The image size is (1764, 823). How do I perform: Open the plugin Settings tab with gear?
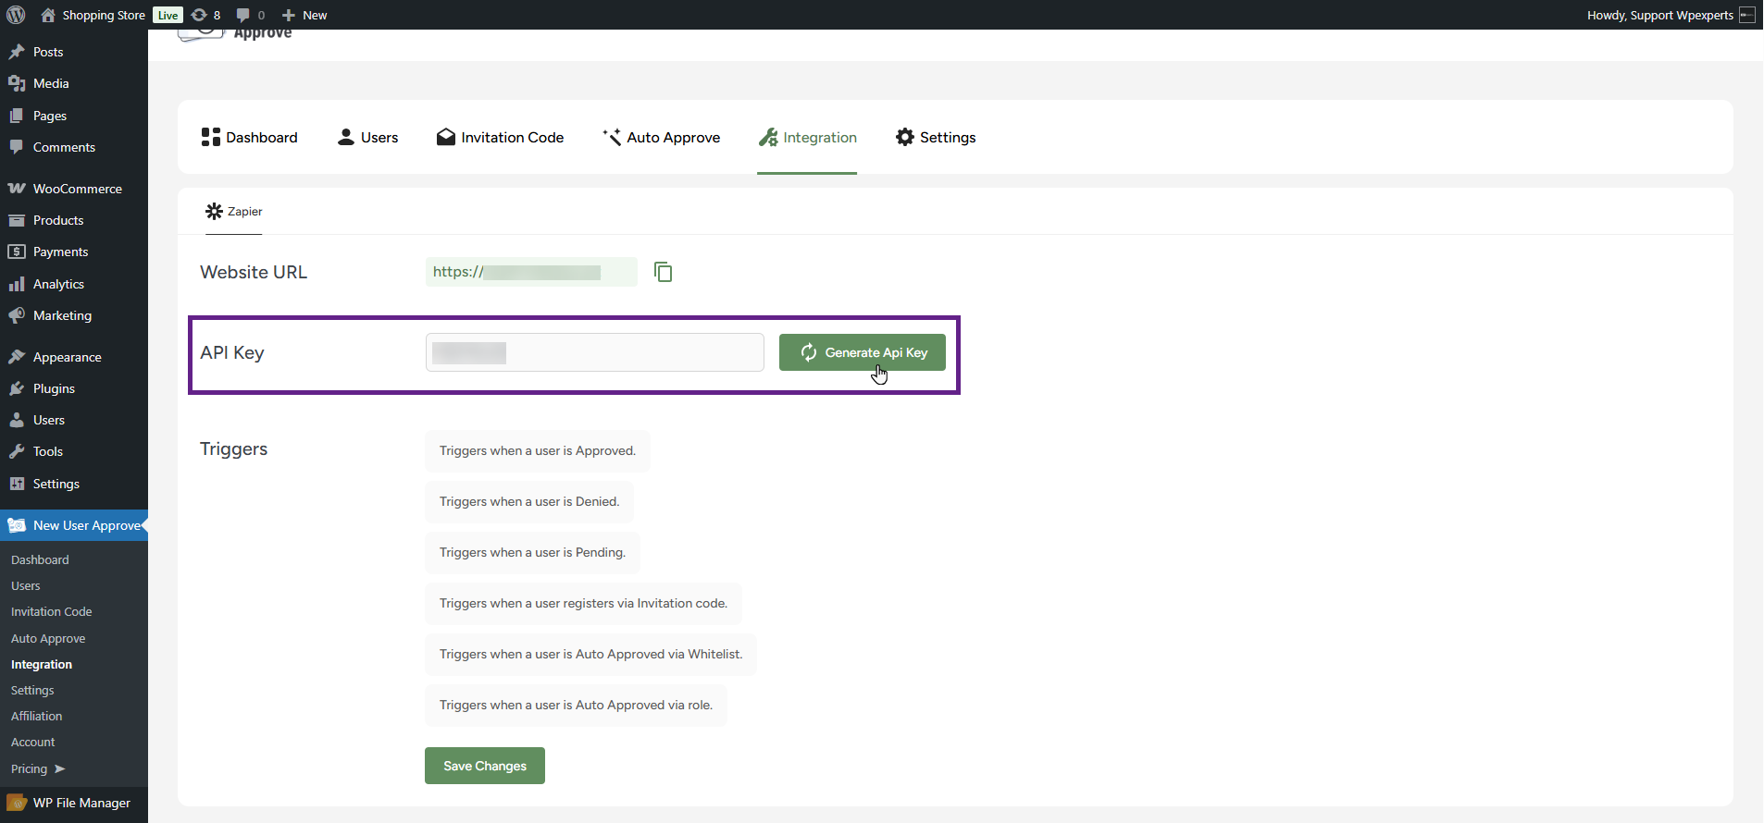point(936,138)
